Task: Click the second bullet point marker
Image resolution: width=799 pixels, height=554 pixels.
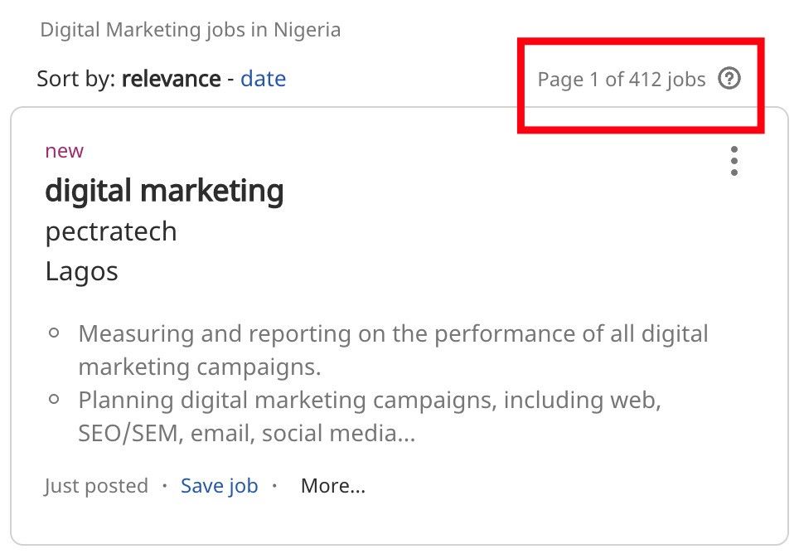Action: [53, 398]
